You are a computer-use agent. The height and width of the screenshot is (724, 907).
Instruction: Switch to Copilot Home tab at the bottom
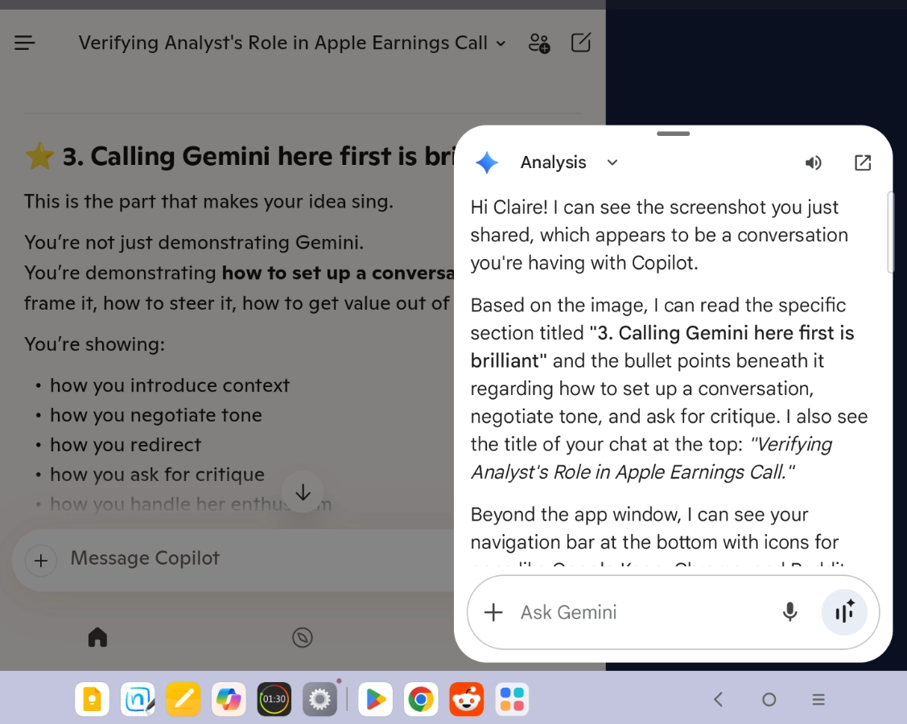(x=97, y=636)
